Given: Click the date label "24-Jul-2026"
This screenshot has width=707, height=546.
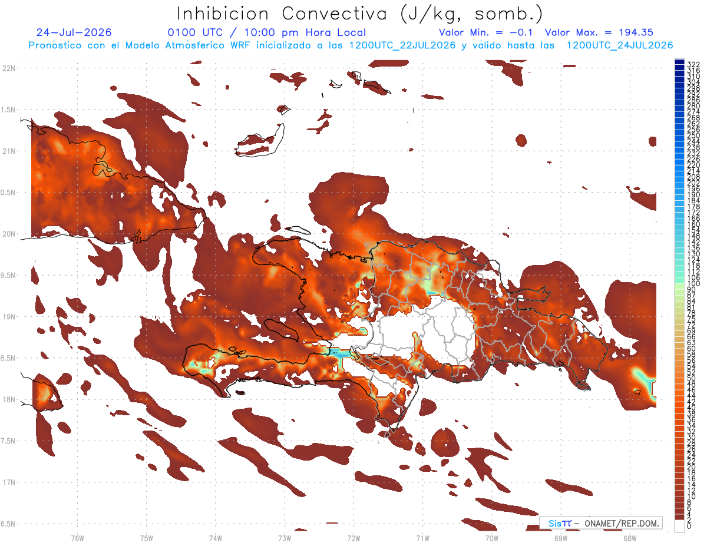Looking at the screenshot, I should click(x=74, y=32).
